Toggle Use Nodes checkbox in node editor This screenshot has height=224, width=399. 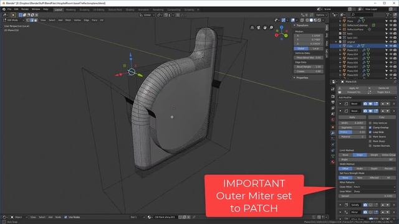click(x=65, y=217)
